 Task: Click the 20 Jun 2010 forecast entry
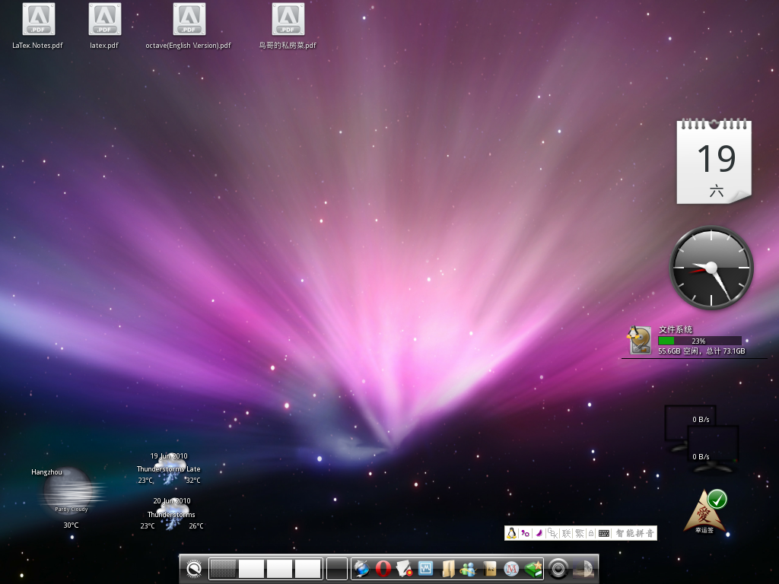pos(172,513)
